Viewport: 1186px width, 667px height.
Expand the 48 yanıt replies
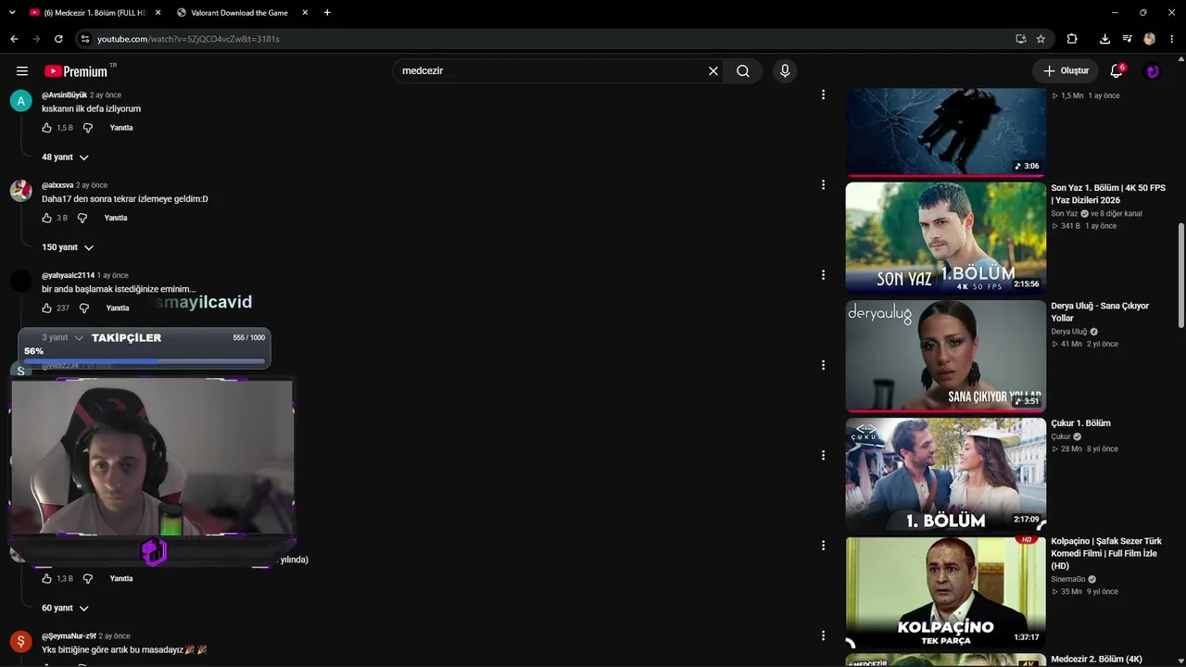coord(65,157)
